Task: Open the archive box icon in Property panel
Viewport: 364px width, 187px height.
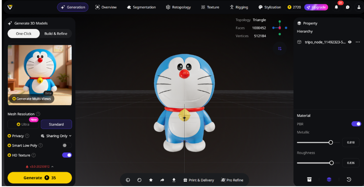Action: pos(309,179)
